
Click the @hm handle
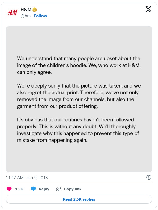click(x=26, y=16)
